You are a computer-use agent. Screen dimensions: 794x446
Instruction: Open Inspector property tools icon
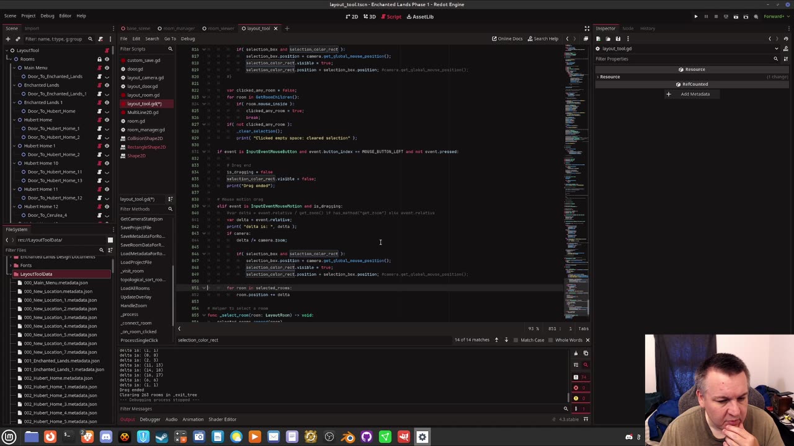click(786, 59)
